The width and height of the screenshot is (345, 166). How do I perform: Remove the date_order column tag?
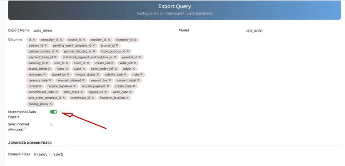tap(81, 92)
